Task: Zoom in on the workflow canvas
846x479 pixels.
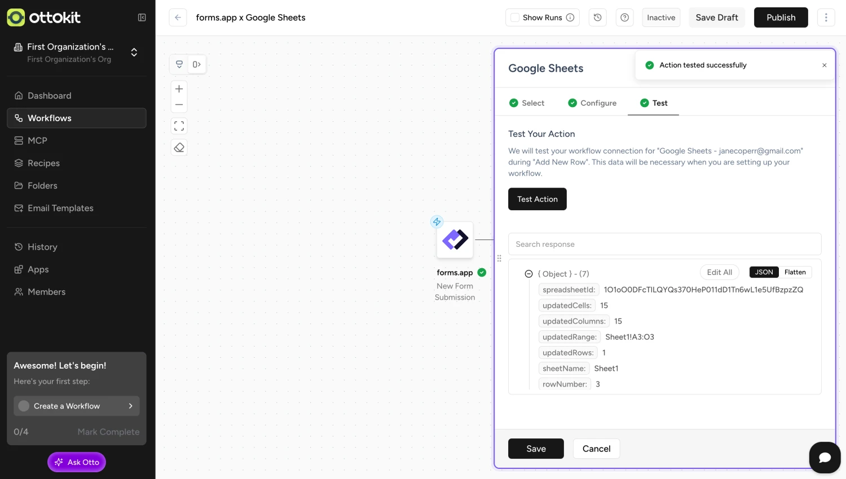Action: click(x=179, y=88)
